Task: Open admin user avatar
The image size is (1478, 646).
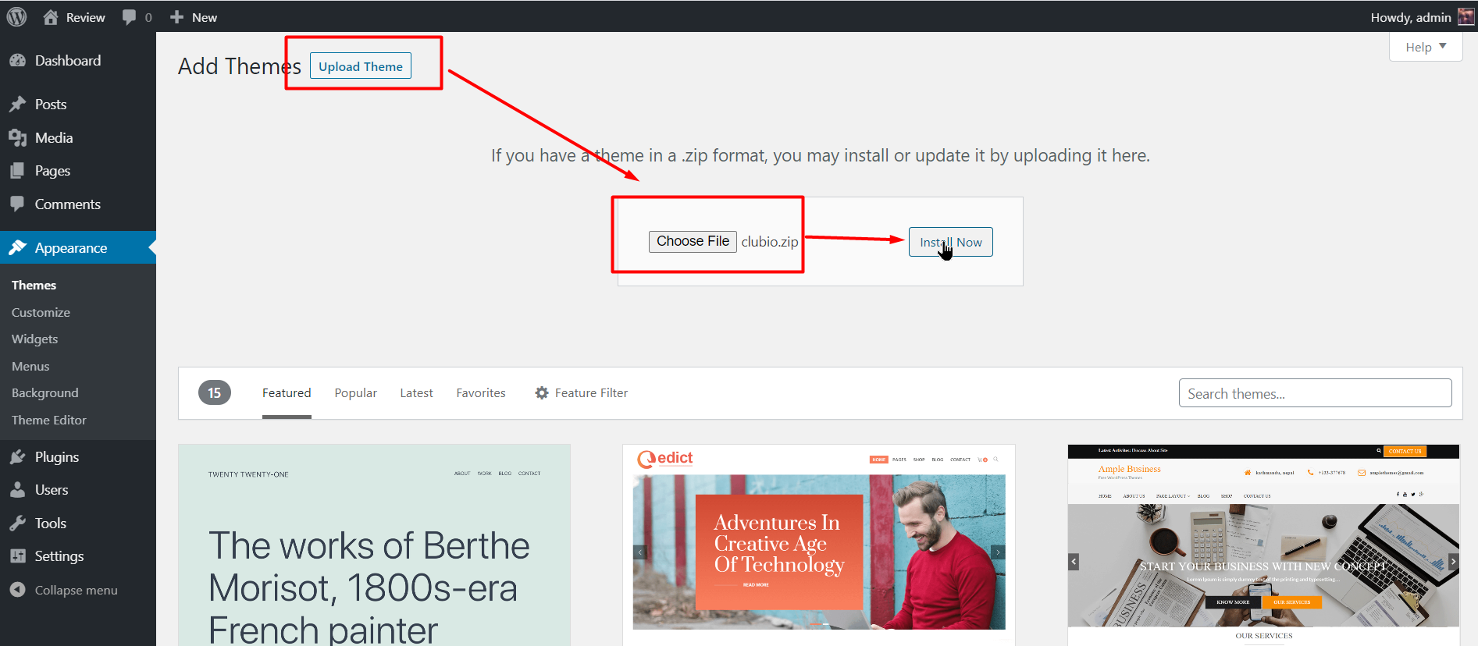Action: [x=1466, y=17]
